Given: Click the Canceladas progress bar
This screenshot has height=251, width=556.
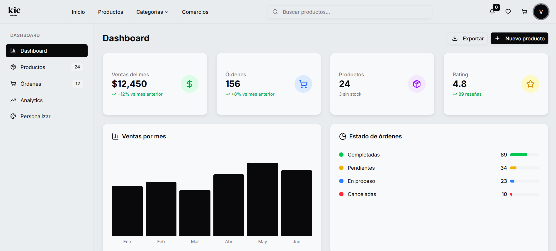Looking at the screenshot, I should click(x=525, y=194).
